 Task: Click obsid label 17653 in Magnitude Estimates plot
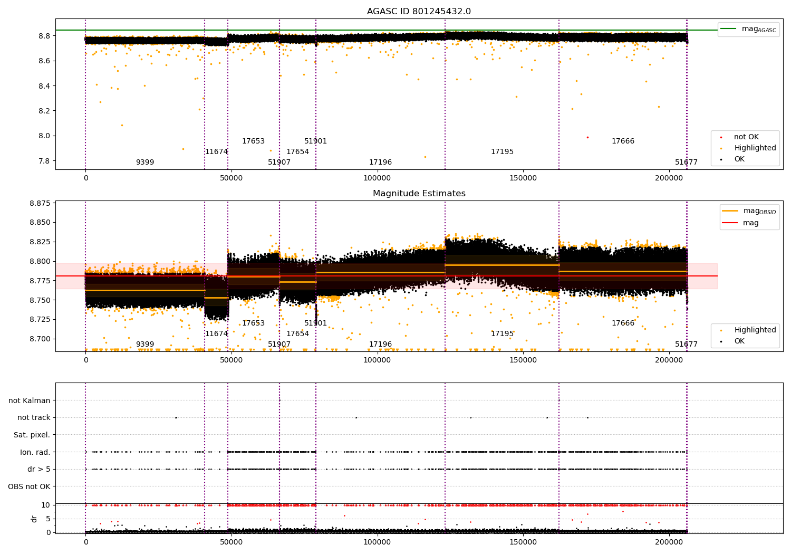253,323
